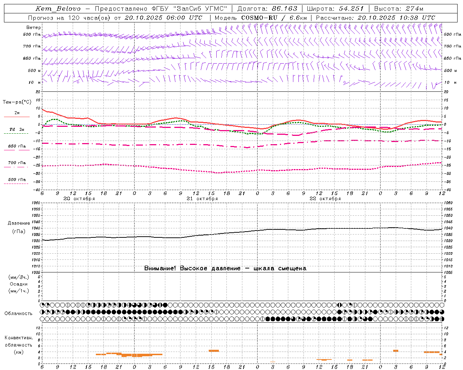Click the Внимание! Высокое давление warning text
463x370 pixels.
(x=225, y=268)
